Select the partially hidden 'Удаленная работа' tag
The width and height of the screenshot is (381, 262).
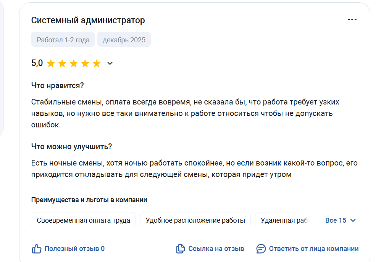(x=283, y=220)
